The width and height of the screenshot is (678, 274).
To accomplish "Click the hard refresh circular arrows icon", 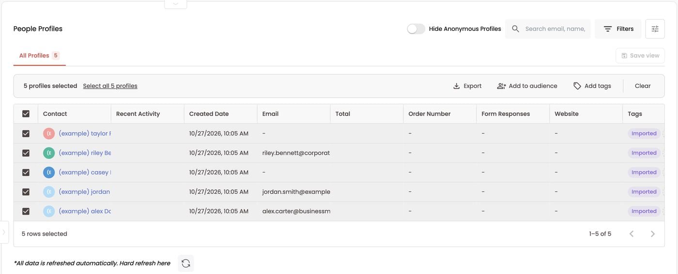I will pos(186,263).
